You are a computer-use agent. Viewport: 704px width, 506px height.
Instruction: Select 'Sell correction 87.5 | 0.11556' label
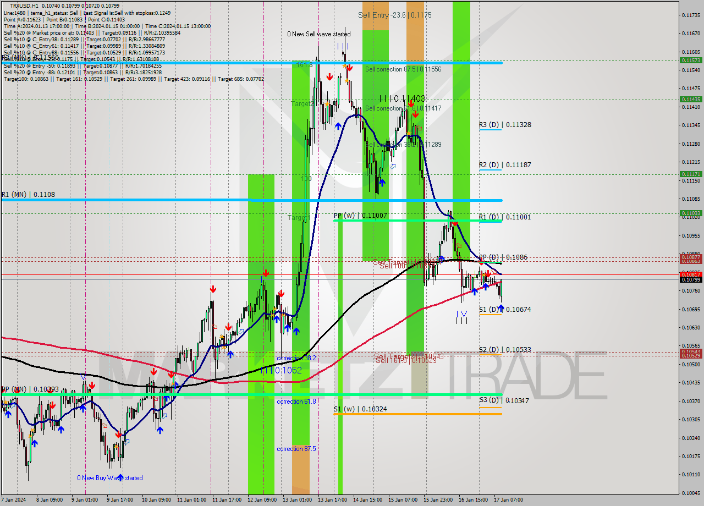[403, 69]
